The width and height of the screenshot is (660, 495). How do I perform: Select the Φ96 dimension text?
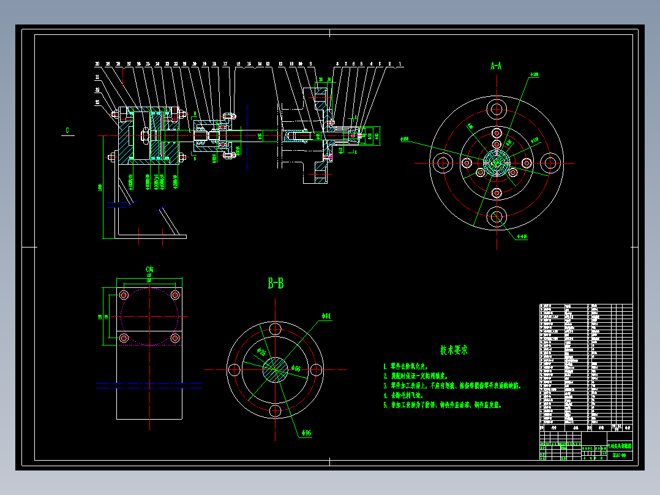pyautogui.click(x=306, y=433)
